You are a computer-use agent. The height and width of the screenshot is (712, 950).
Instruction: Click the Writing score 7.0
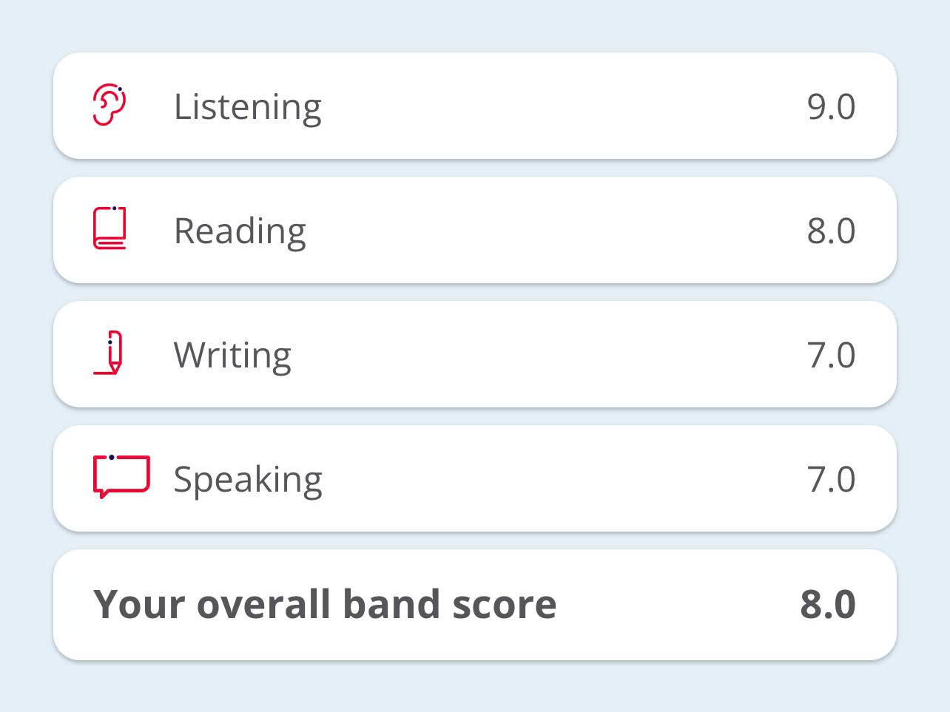831,355
